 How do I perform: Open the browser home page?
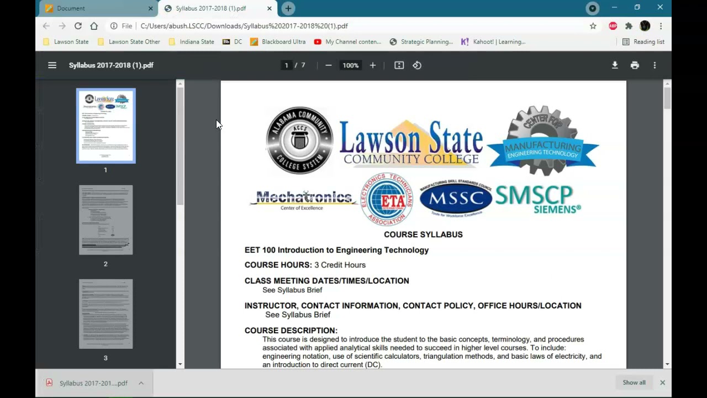click(94, 26)
